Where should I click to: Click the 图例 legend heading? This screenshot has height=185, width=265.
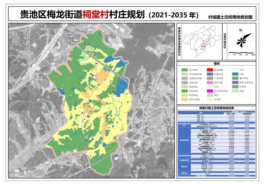click(217, 64)
